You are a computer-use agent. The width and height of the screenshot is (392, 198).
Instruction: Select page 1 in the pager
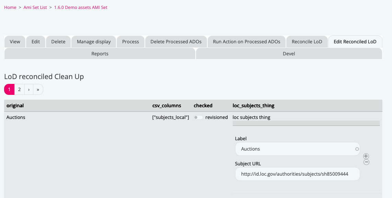point(9,89)
